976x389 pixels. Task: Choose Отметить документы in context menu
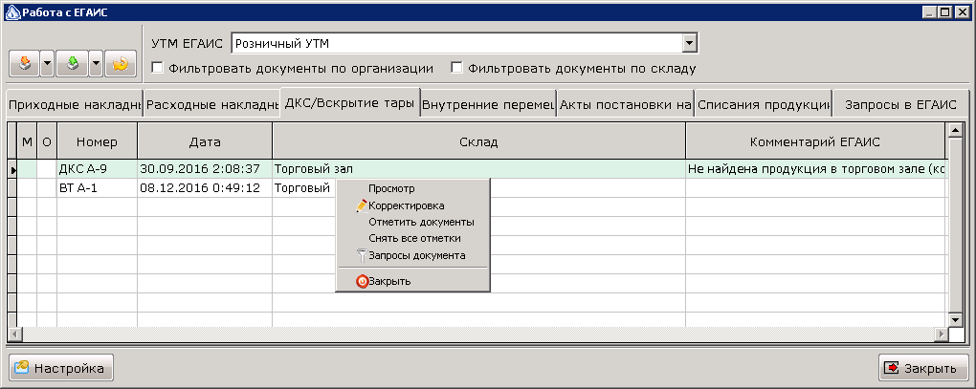tap(412, 222)
